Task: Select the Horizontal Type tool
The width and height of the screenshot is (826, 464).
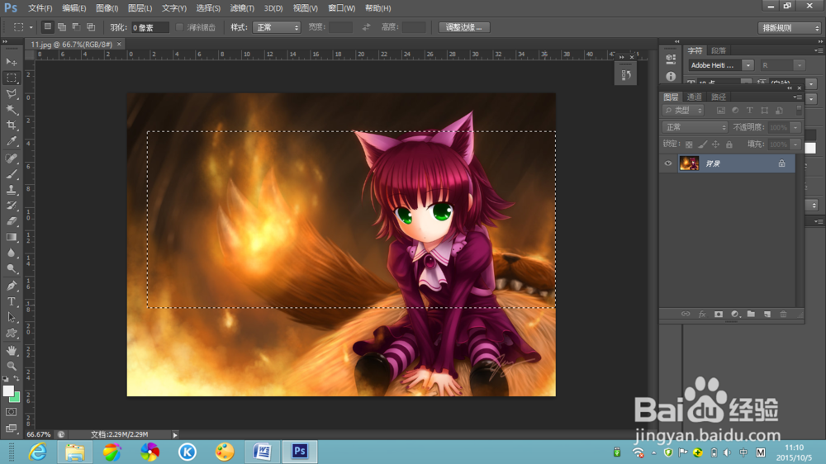Action: (11, 302)
